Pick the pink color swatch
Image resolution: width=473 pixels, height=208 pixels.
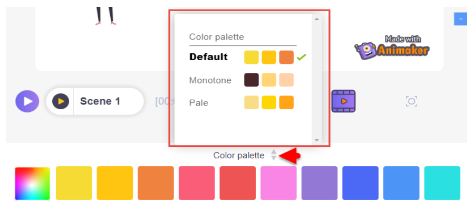(x=278, y=183)
